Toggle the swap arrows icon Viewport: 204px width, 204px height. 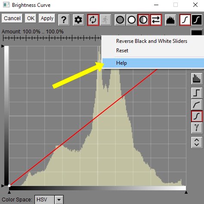156,20
